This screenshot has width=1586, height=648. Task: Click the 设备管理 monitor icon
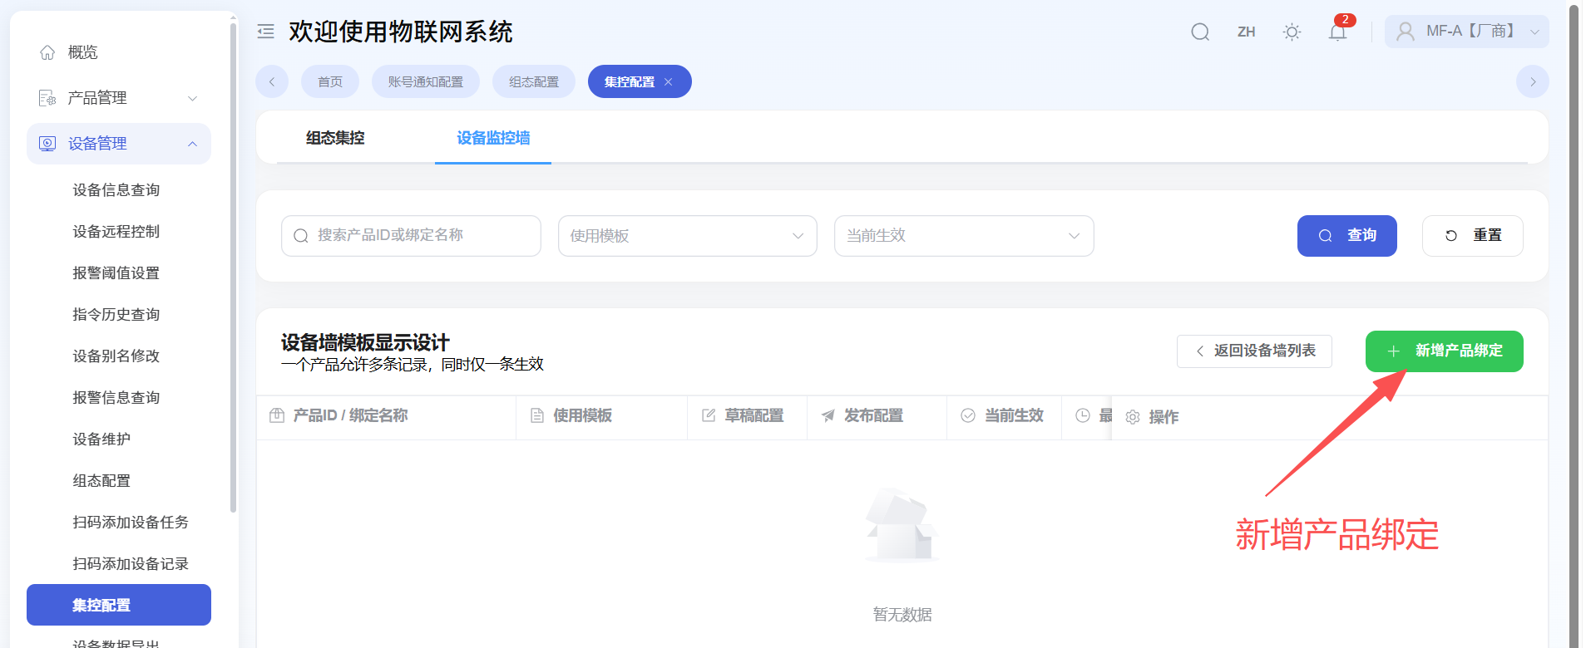tap(48, 144)
